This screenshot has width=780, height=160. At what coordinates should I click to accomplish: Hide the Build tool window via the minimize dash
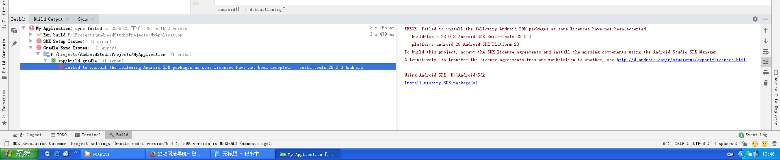click(765, 19)
